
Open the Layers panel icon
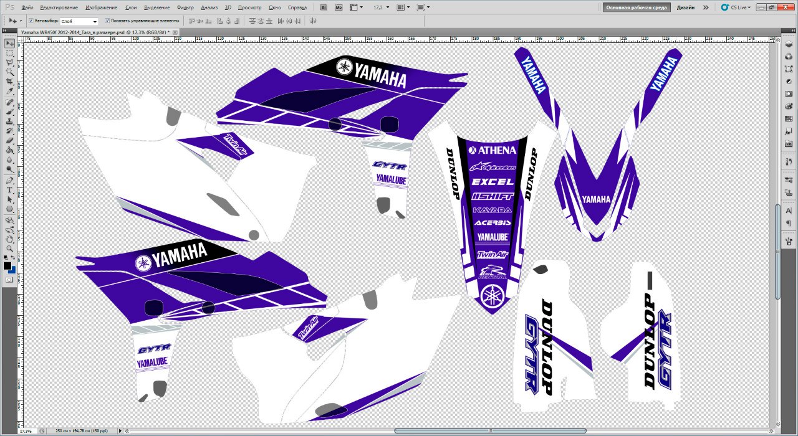[x=788, y=45]
